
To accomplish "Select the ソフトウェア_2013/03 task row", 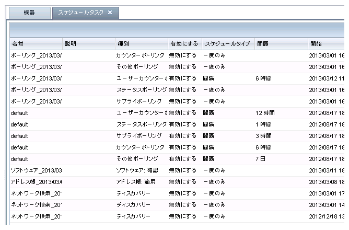I will (36, 170).
